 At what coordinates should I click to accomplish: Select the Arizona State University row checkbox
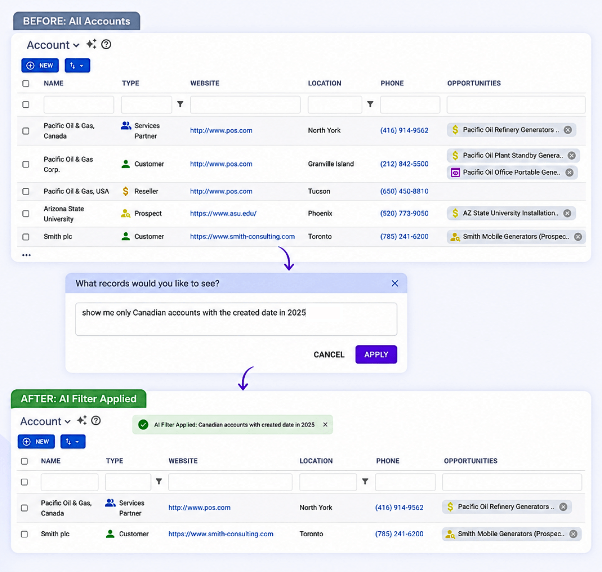26,214
